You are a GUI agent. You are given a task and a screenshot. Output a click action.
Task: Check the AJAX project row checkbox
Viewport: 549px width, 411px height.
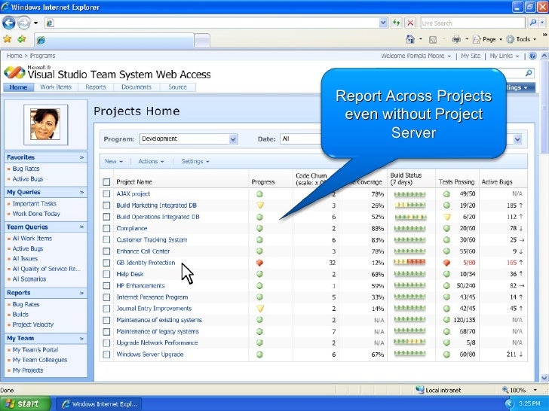pyautogui.click(x=106, y=193)
